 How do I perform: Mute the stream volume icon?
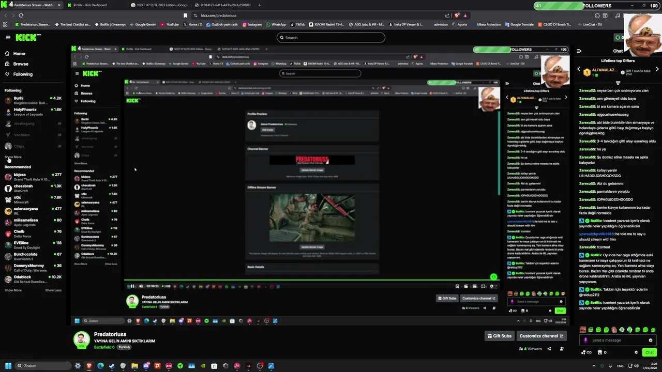point(141,286)
